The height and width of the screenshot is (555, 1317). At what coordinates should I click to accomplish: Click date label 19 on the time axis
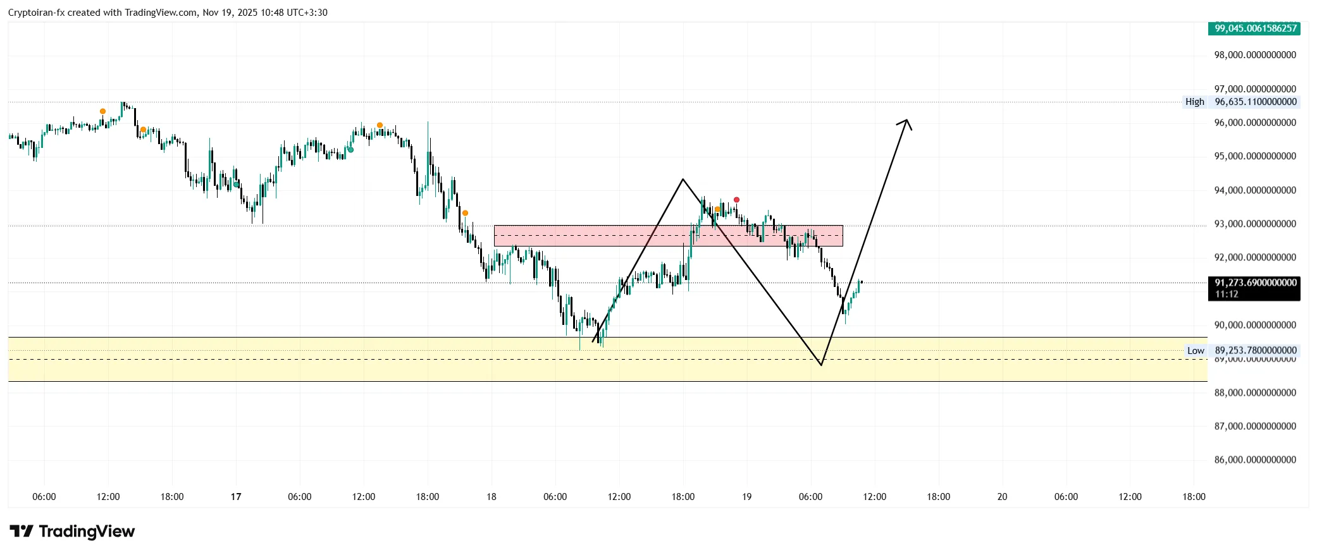746,497
